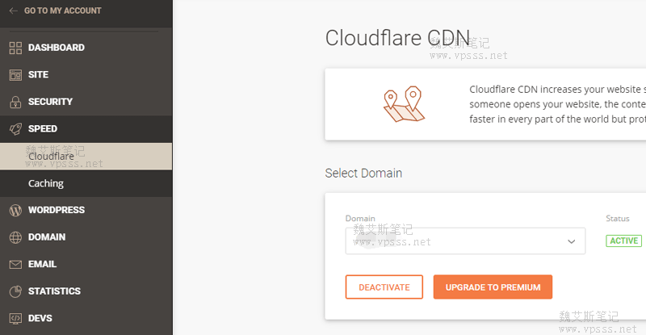
Task: Click the Select Domain section heading
Action: click(363, 173)
